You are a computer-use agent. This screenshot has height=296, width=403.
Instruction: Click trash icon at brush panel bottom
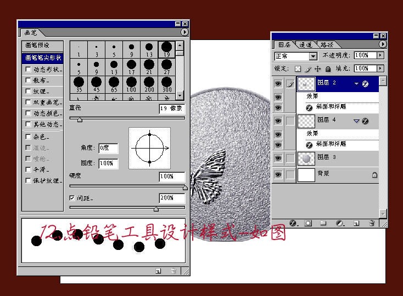[173, 271]
